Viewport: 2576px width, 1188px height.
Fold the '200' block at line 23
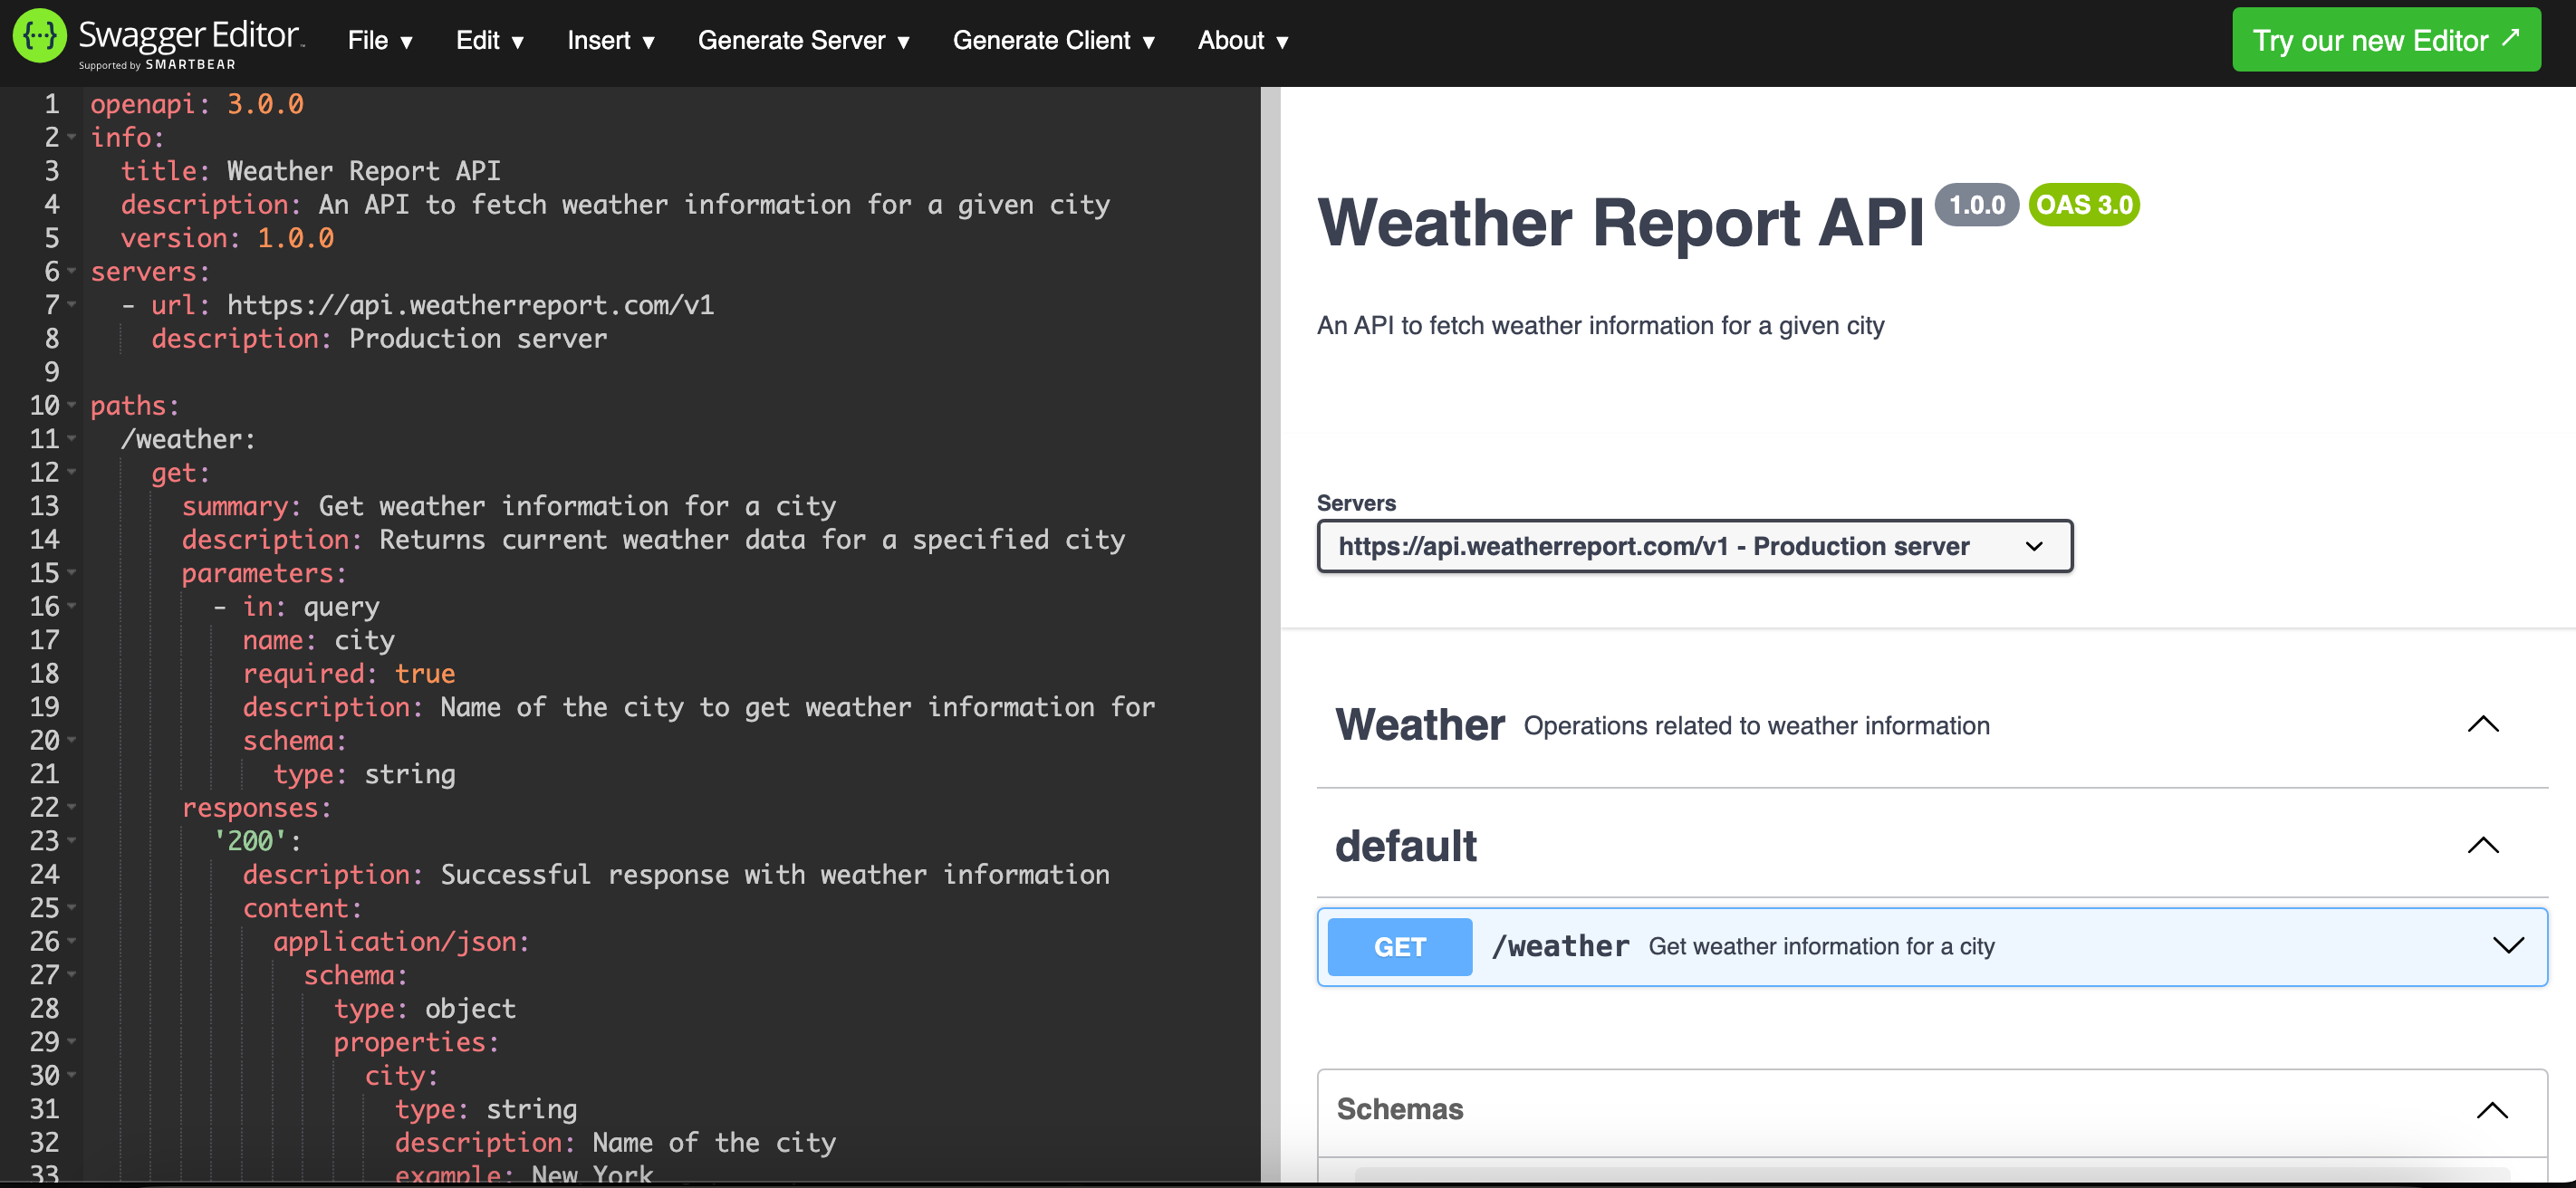pos(72,840)
